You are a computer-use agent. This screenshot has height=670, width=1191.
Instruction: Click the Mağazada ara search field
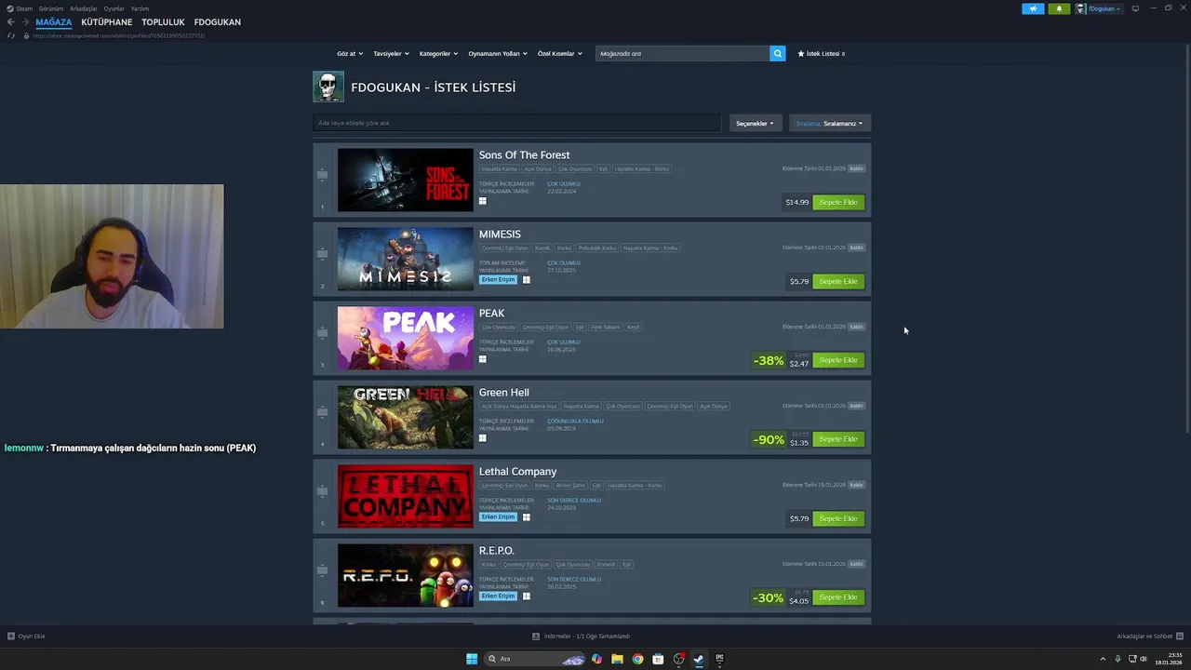coord(682,53)
